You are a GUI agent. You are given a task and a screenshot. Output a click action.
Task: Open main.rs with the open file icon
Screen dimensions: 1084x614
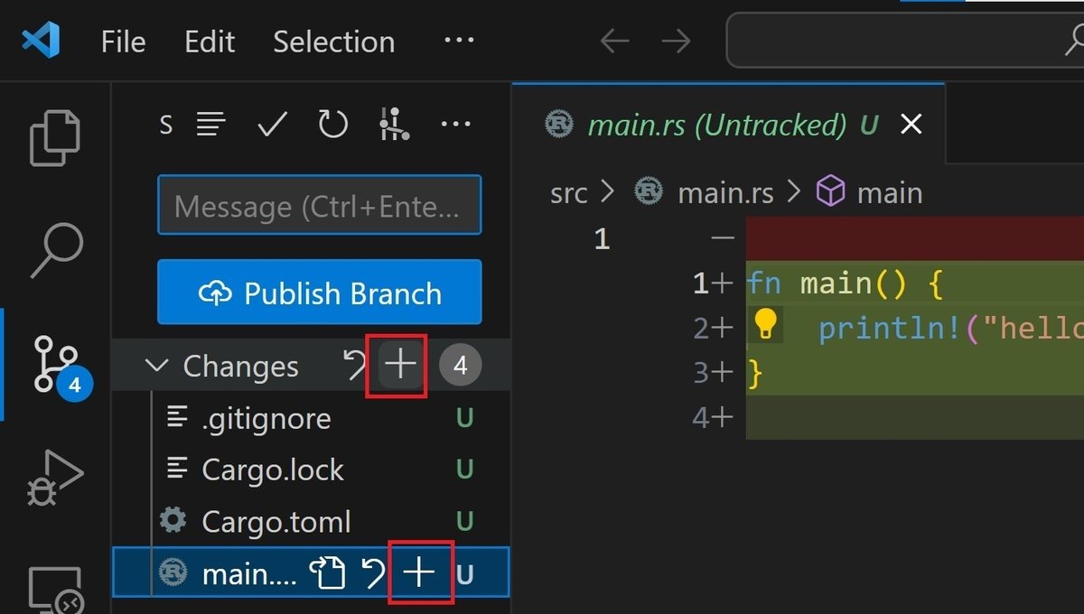[x=329, y=572]
